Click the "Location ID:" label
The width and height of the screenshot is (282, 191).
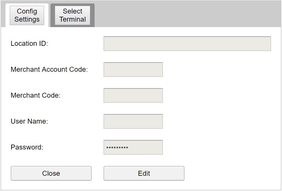coord(29,44)
